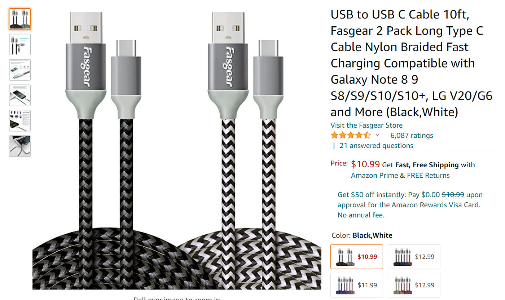
Task: Click the last thumbnail showing laptop connection
Action: point(19,146)
